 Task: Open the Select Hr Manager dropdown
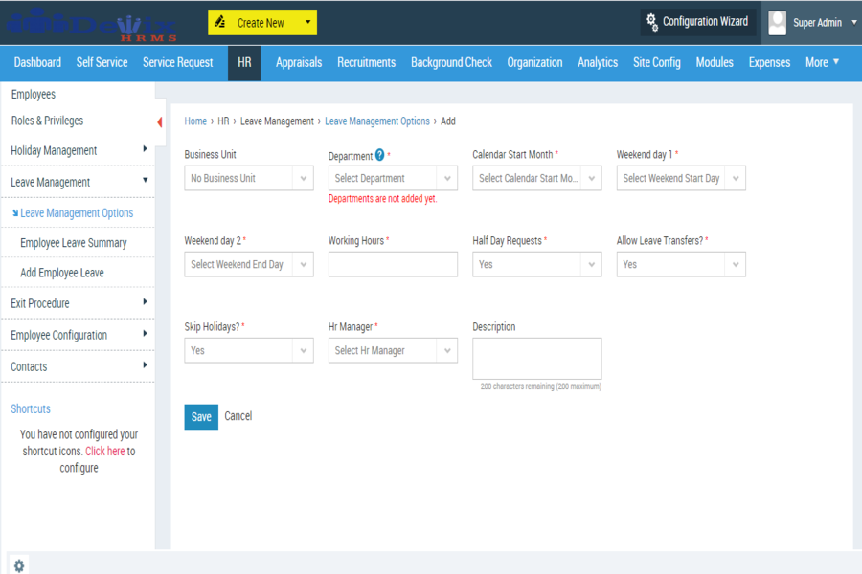pyautogui.click(x=393, y=350)
